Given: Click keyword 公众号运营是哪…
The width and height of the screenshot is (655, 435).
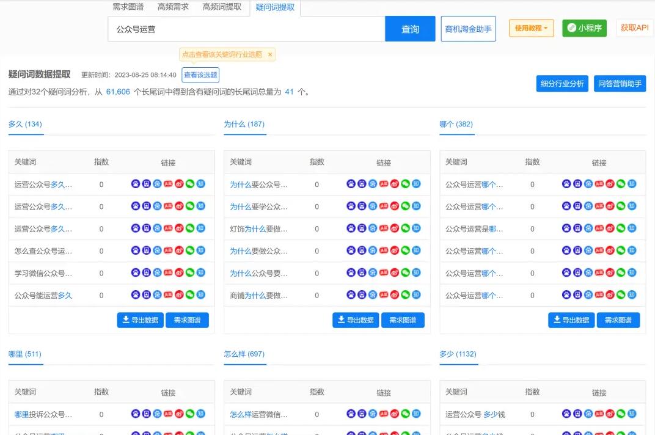Looking at the screenshot, I should (x=474, y=228).
